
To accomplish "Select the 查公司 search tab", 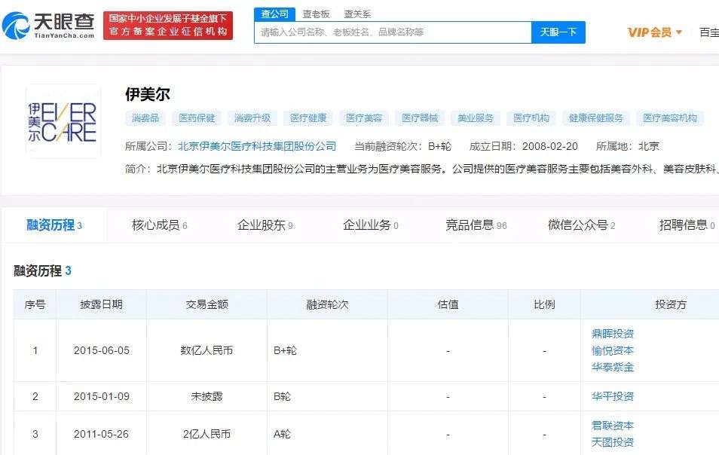I will (x=274, y=14).
